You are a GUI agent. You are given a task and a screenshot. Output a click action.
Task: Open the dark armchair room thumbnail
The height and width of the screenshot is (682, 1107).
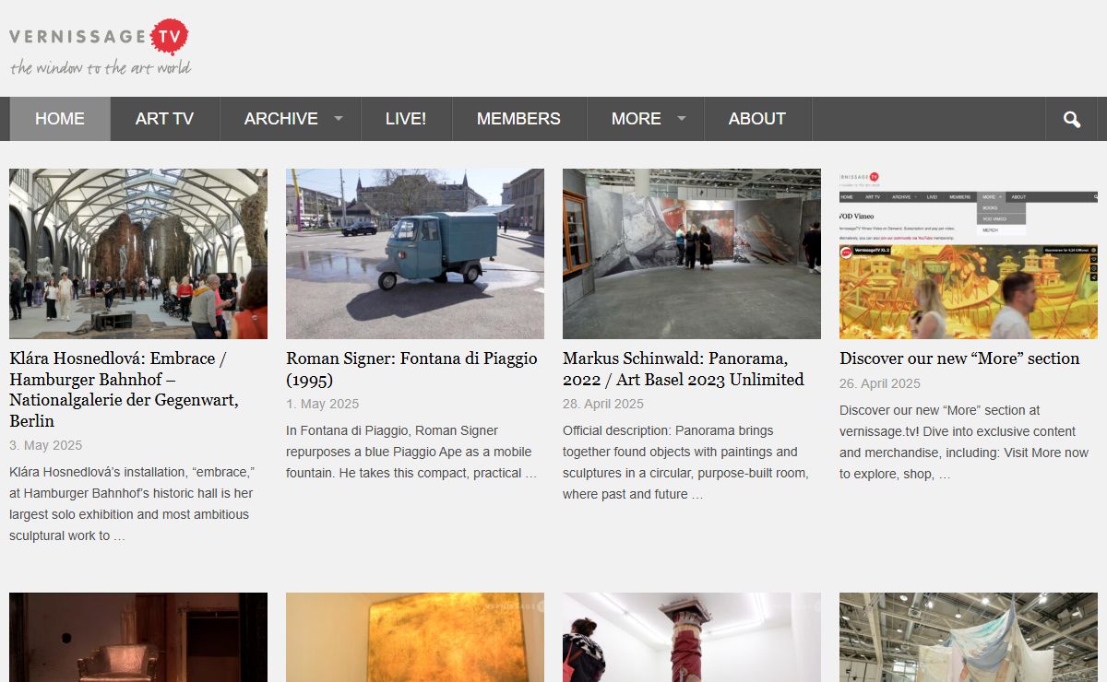pos(138,637)
